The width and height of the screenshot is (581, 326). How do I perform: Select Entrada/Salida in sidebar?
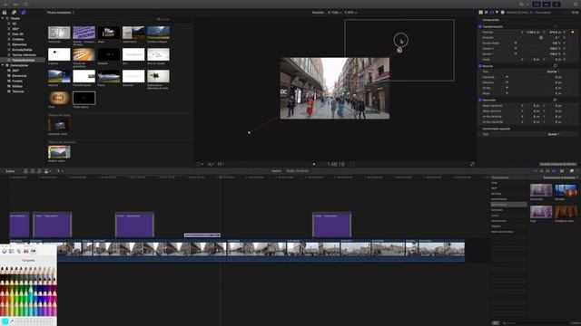click(22, 50)
